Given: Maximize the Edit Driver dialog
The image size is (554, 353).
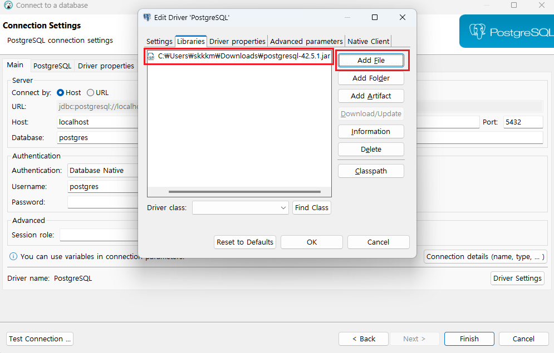Looking at the screenshot, I should point(375,17).
